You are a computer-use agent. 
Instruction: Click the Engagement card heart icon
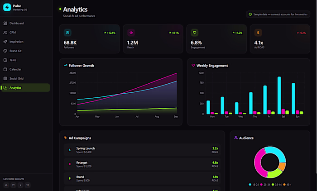point(194,33)
